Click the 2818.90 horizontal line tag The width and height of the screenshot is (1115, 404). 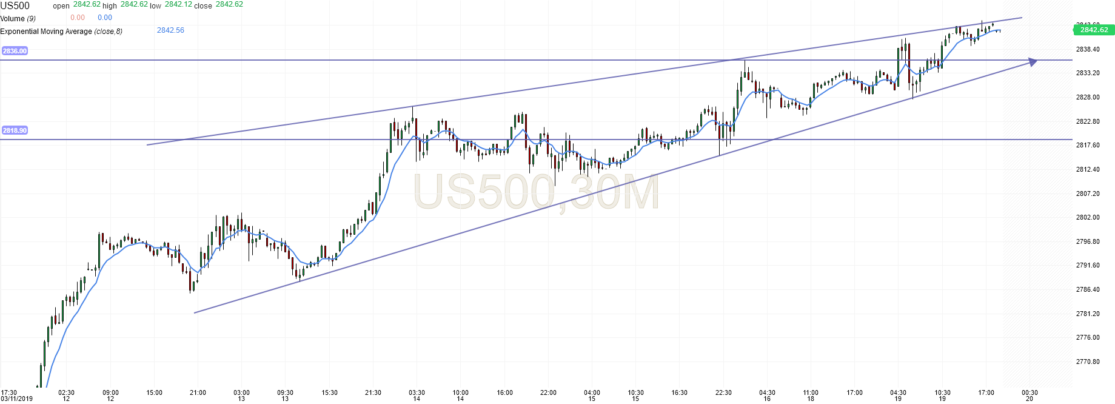(15, 130)
